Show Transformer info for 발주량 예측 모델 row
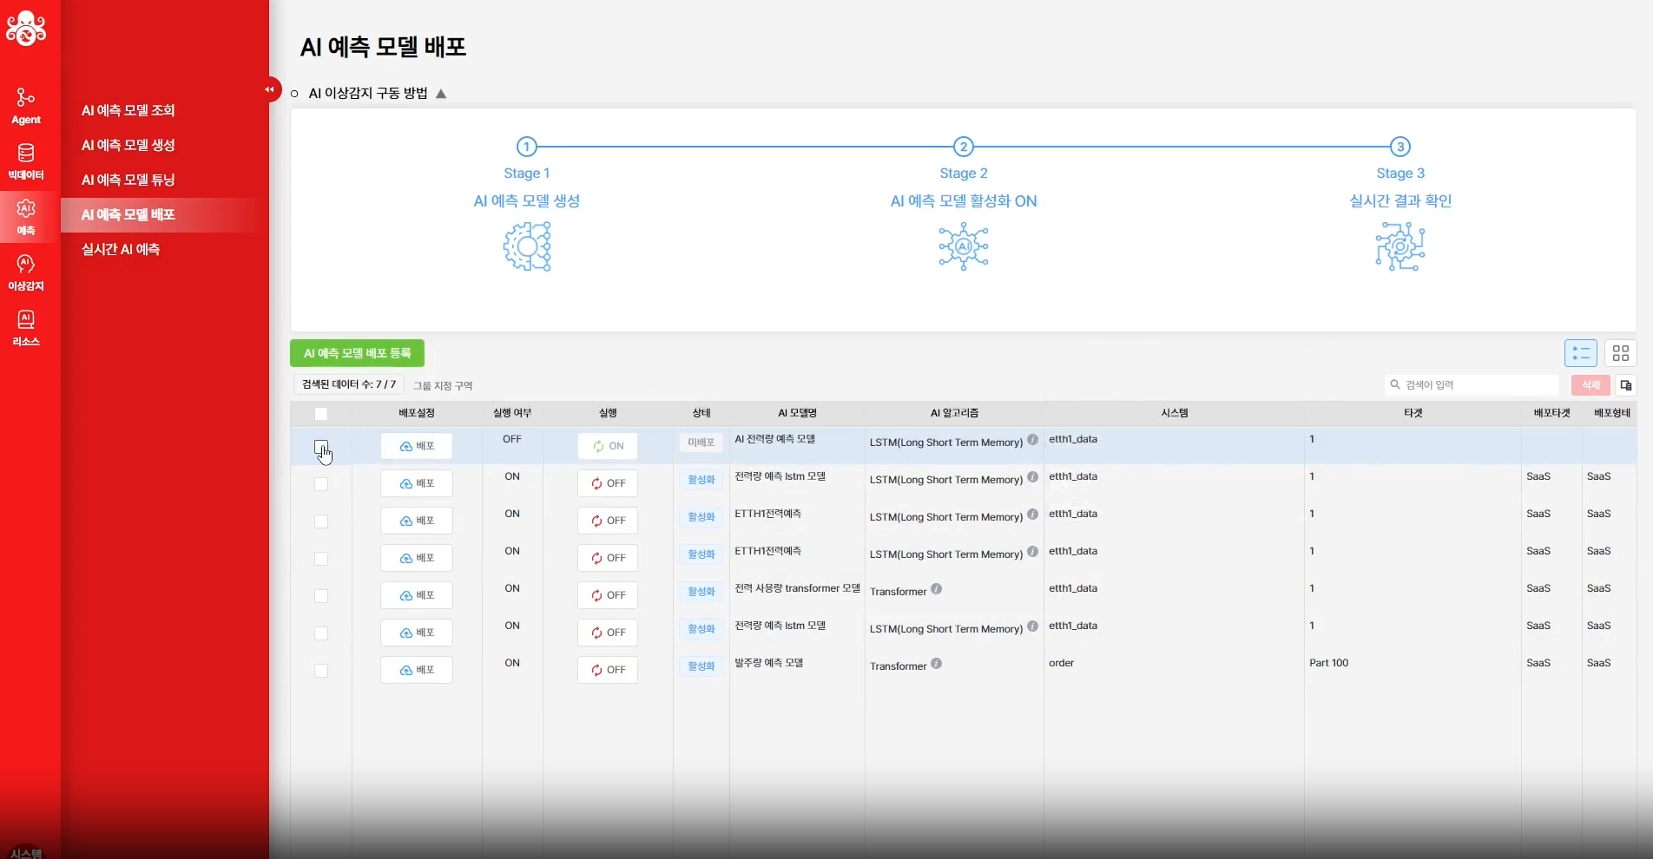This screenshot has width=1653, height=859. (x=936, y=664)
